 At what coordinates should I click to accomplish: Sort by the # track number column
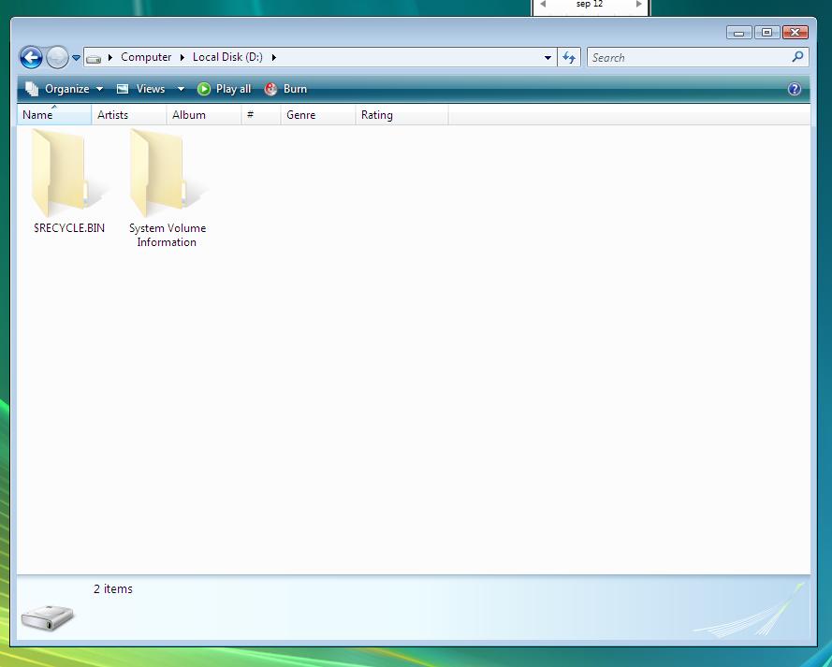[261, 114]
